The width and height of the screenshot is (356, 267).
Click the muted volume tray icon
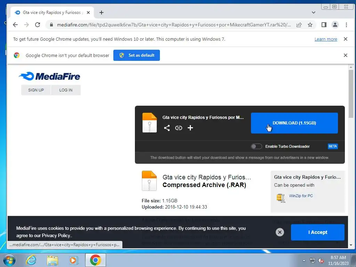point(321,261)
